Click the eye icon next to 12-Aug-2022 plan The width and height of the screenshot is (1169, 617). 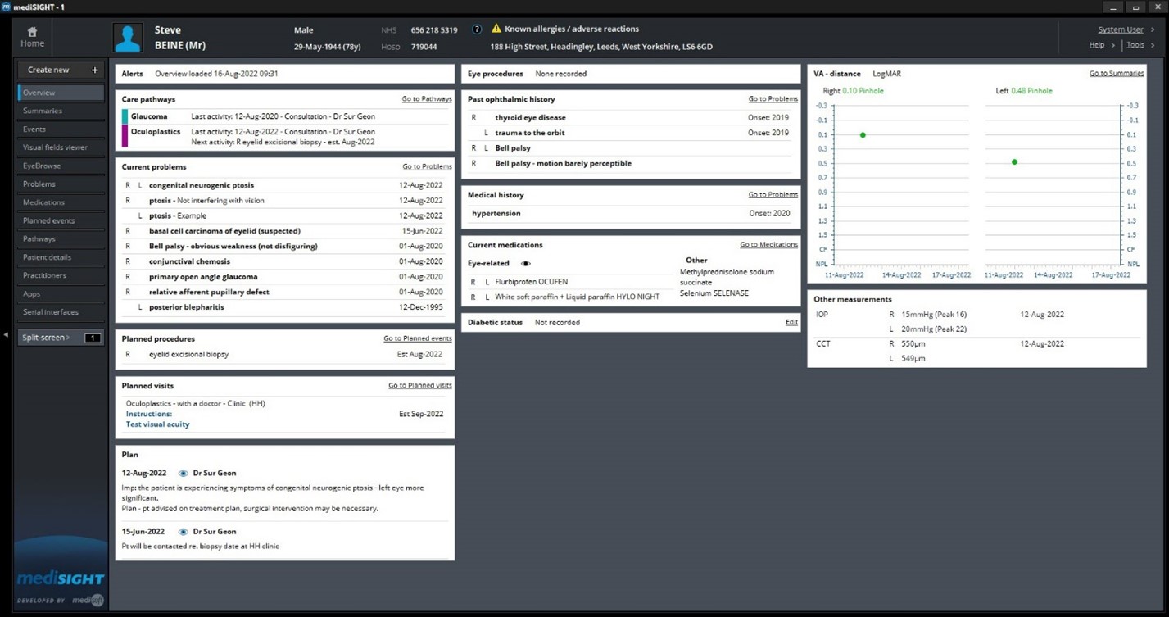183,474
